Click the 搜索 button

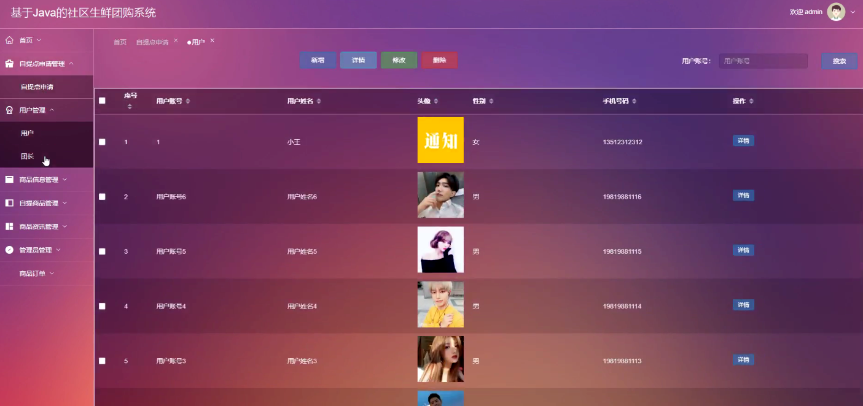(839, 61)
